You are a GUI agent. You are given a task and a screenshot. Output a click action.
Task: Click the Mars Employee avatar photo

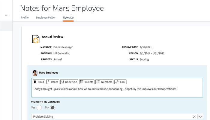coord(35,73)
